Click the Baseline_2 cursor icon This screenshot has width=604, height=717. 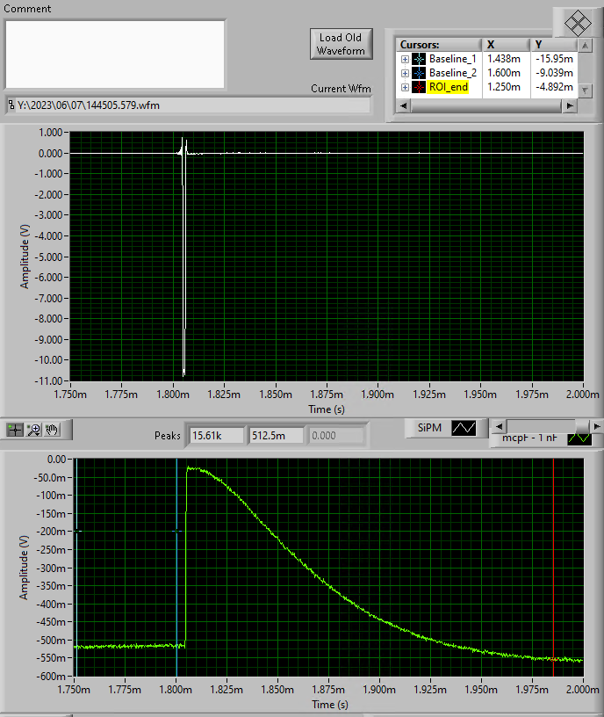coord(419,73)
